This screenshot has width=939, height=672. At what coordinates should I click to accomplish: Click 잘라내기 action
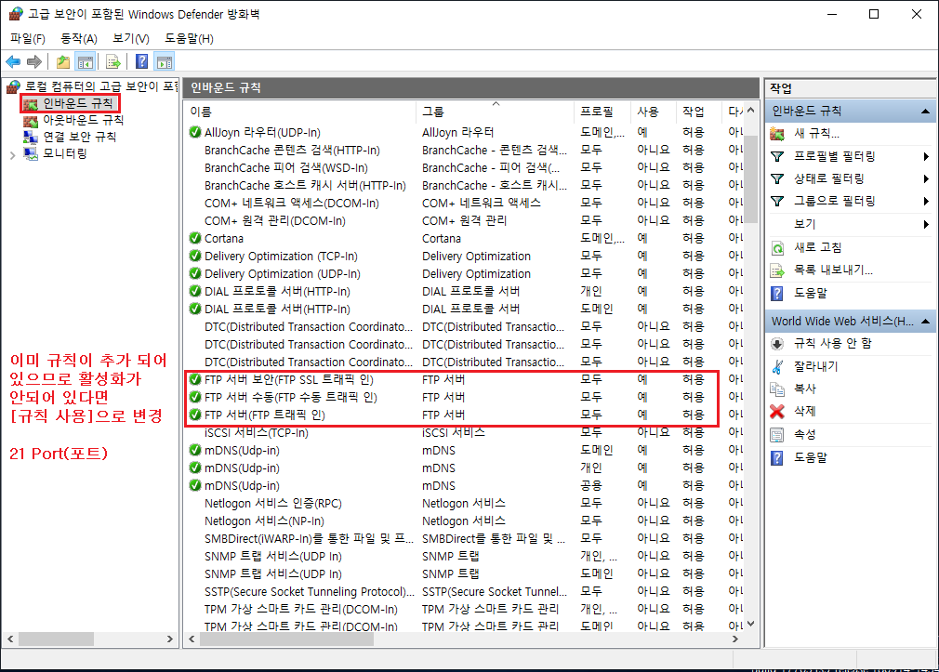[815, 366]
